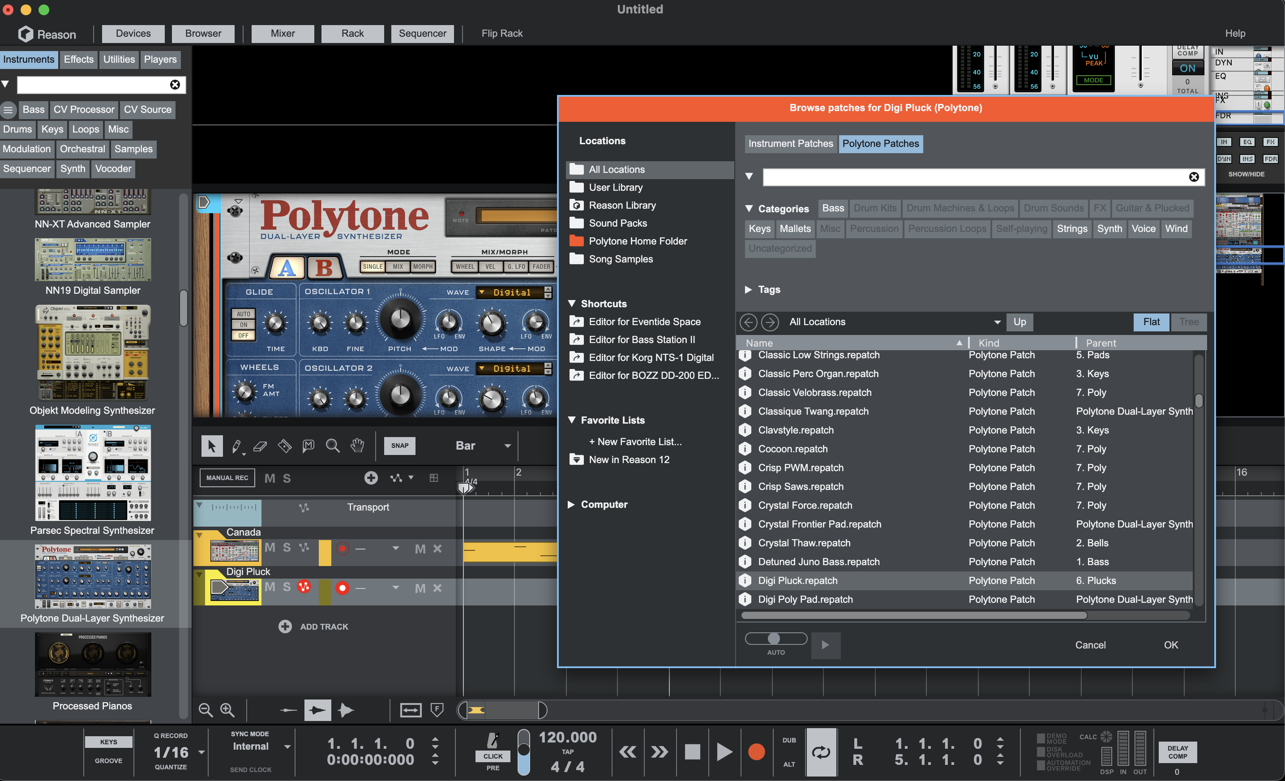Click the tempo click level slider
The height and width of the screenshot is (781, 1285).
[523, 752]
